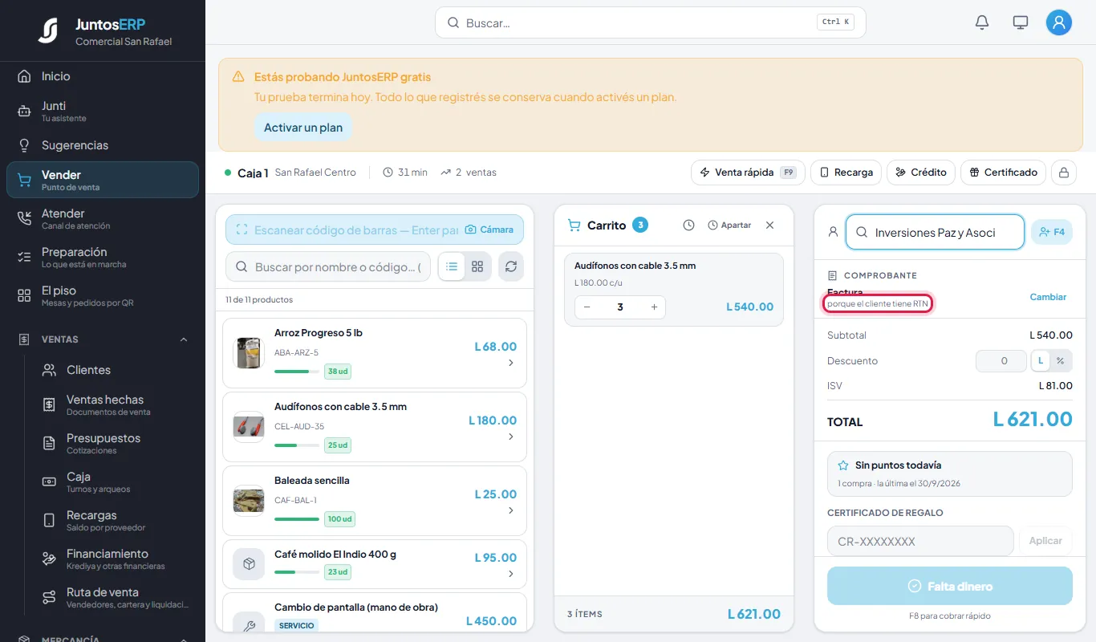Open Atender canal de atención
Viewport: 1096px width, 642px height.
[x=103, y=218]
